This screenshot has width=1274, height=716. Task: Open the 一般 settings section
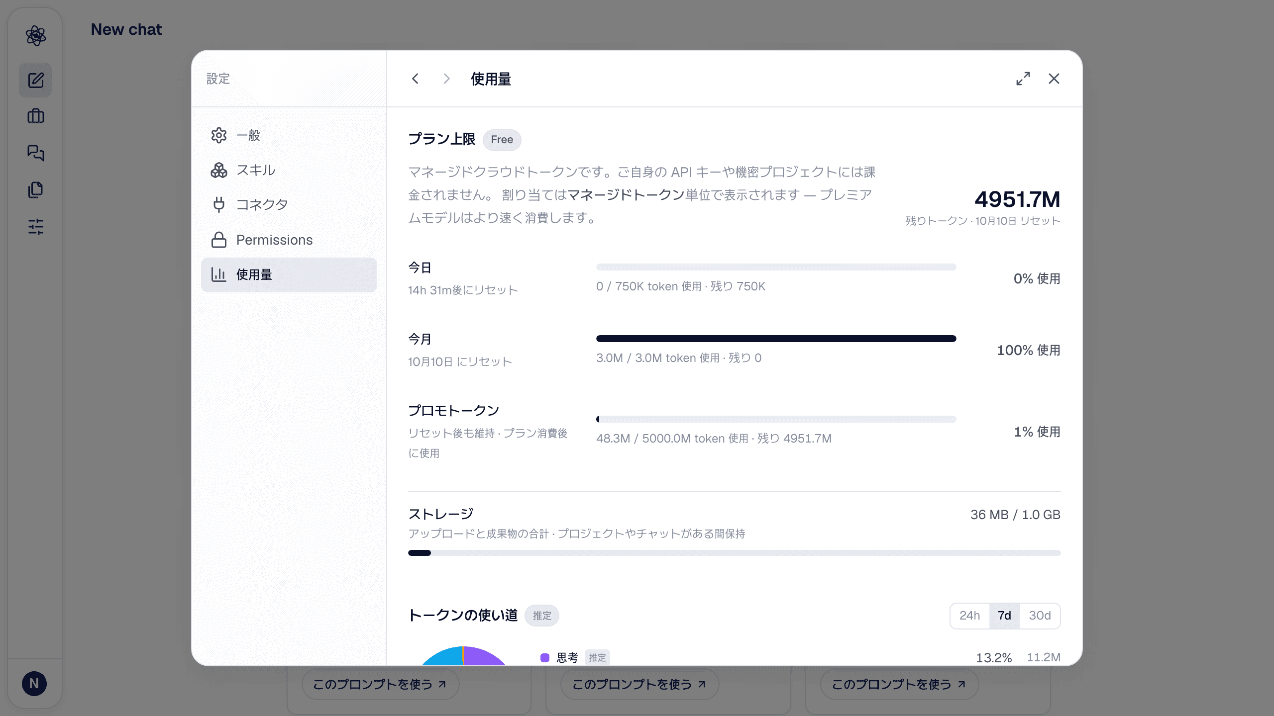289,135
